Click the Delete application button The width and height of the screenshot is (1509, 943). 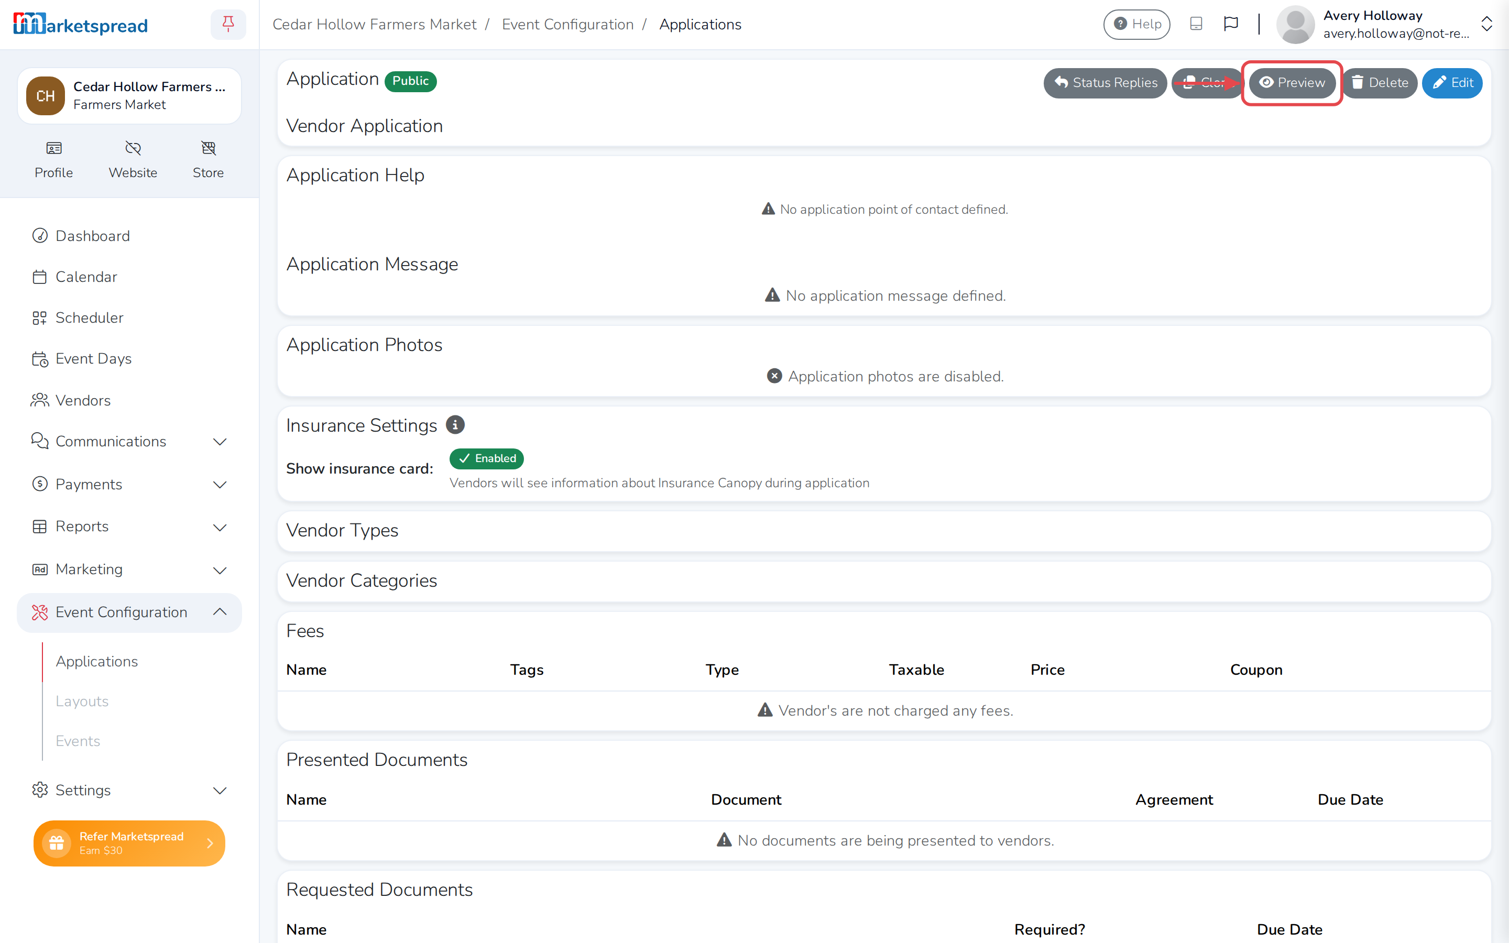click(x=1380, y=83)
